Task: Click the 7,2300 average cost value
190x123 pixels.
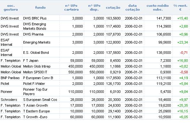Action: 166,61
